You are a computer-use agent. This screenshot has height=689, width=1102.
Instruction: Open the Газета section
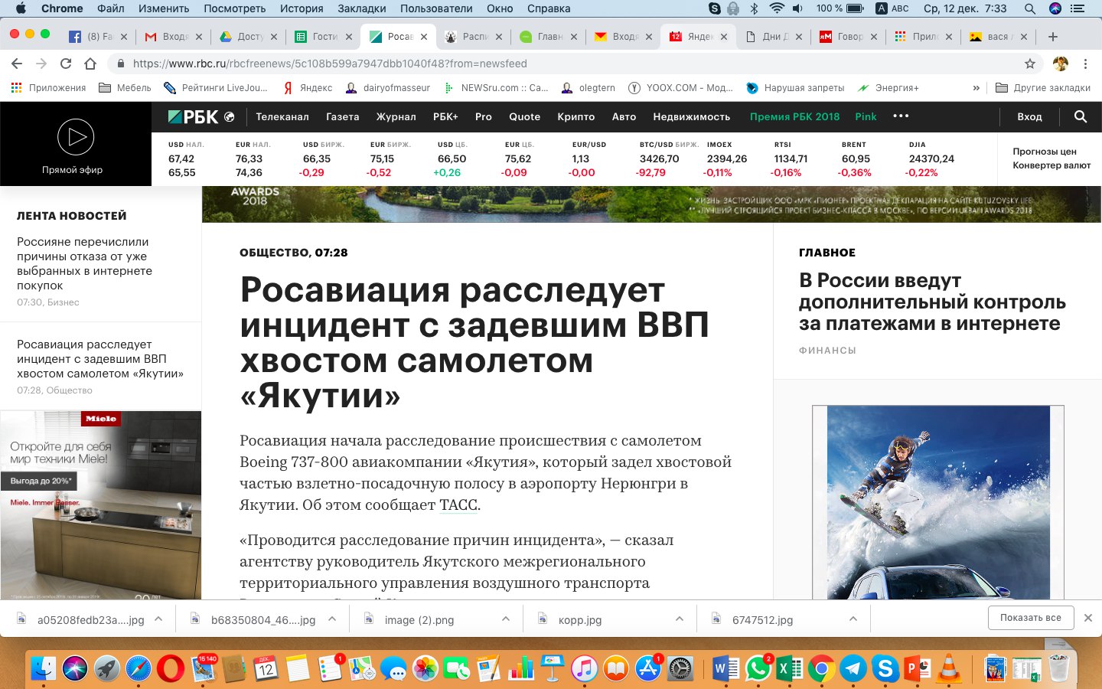point(343,116)
